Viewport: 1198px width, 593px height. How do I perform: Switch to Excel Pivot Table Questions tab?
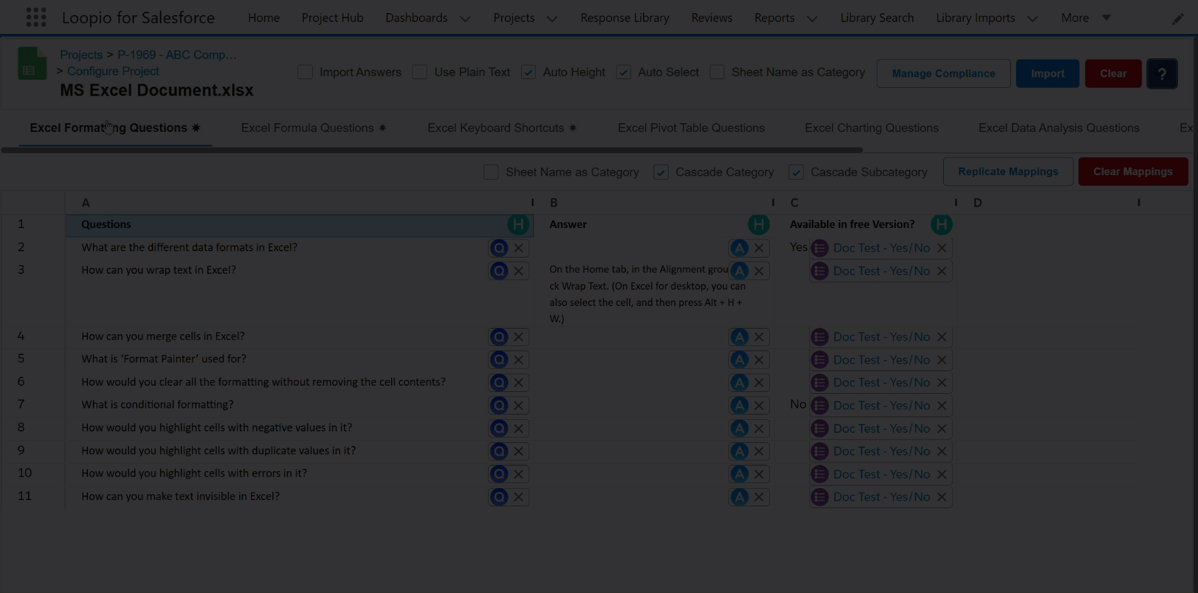(x=691, y=128)
